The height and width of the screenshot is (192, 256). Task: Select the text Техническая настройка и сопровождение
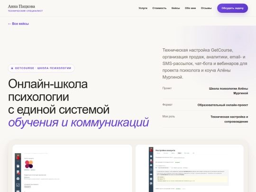(229, 119)
